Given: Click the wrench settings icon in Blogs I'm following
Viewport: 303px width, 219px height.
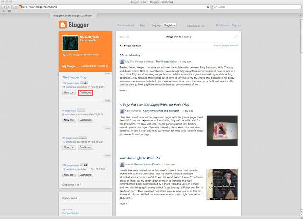Looking at the screenshot, I should coord(236,37).
